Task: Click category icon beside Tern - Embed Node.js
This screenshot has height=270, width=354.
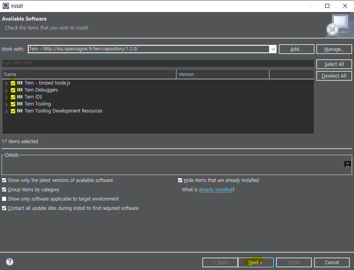Action: [20, 83]
